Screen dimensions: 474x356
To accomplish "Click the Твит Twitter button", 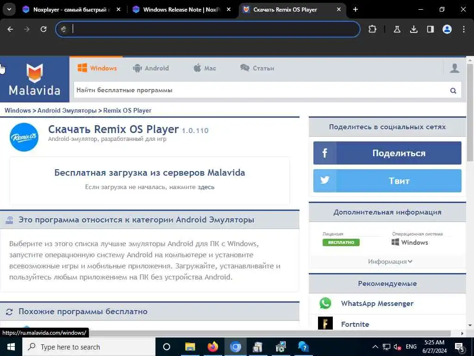I will point(387,181).
